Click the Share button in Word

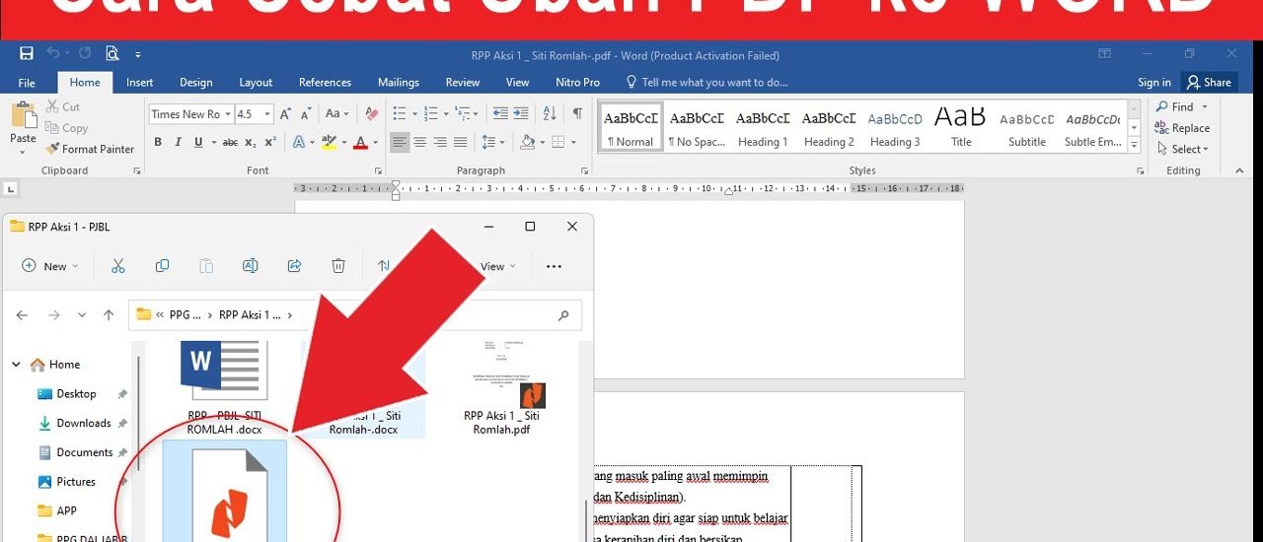1210,83
